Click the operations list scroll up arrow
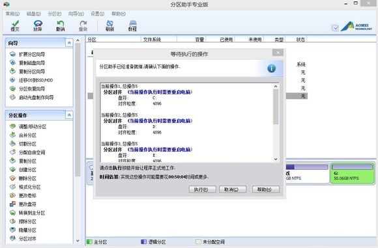Screen dimensions: 378x248 pyautogui.click(x=276, y=86)
